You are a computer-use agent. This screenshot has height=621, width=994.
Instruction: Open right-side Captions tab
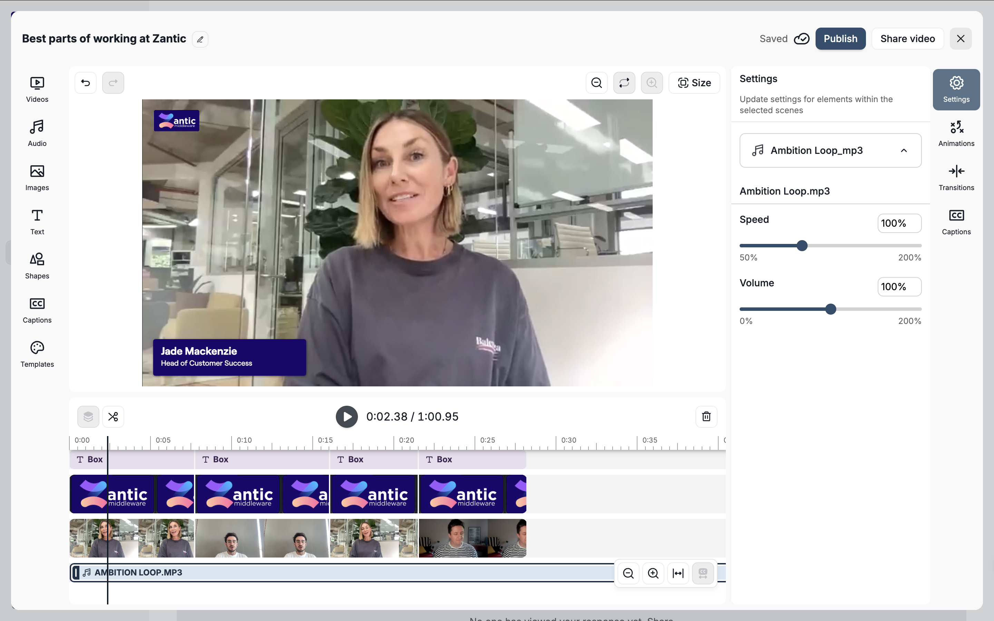point(956,222)
